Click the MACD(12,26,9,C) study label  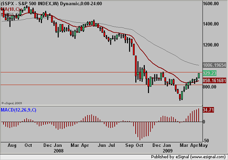18,110
